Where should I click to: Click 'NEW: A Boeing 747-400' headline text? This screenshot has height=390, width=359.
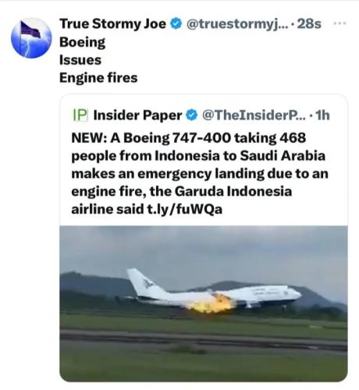point(151,138)
